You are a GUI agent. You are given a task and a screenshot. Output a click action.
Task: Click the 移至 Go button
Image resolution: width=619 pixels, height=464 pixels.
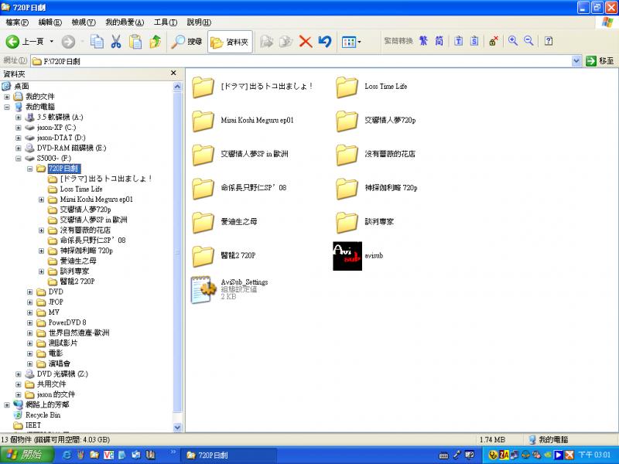click(600, 61)
